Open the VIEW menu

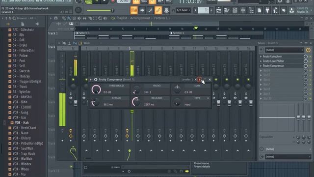point(39,1)
